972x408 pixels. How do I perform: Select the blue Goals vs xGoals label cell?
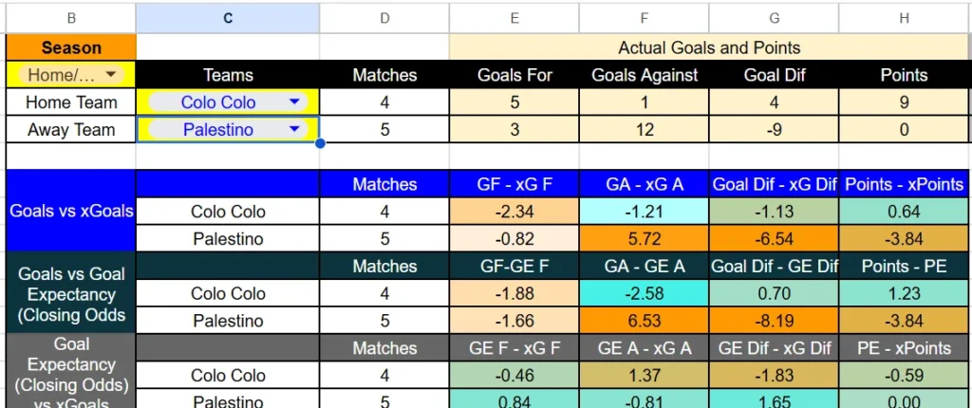[x=72, y=211]
